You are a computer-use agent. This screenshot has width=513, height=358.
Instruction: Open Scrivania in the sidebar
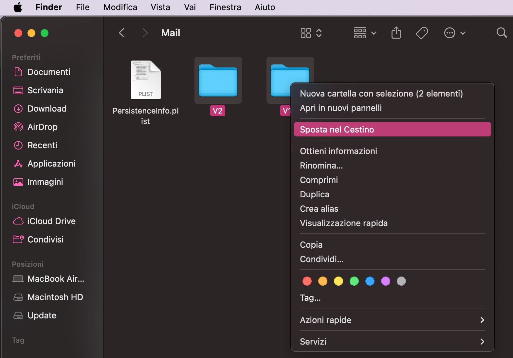pos(46,90)
